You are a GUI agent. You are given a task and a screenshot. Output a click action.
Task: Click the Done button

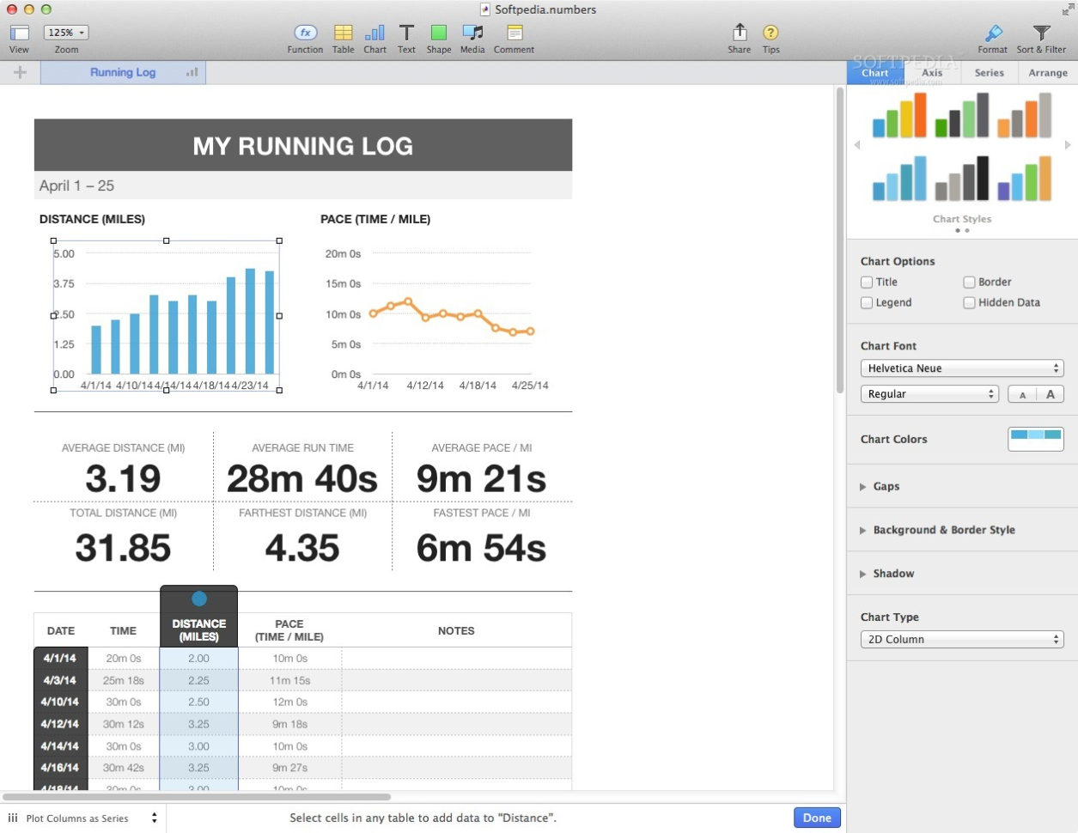(x=815, y=818)
